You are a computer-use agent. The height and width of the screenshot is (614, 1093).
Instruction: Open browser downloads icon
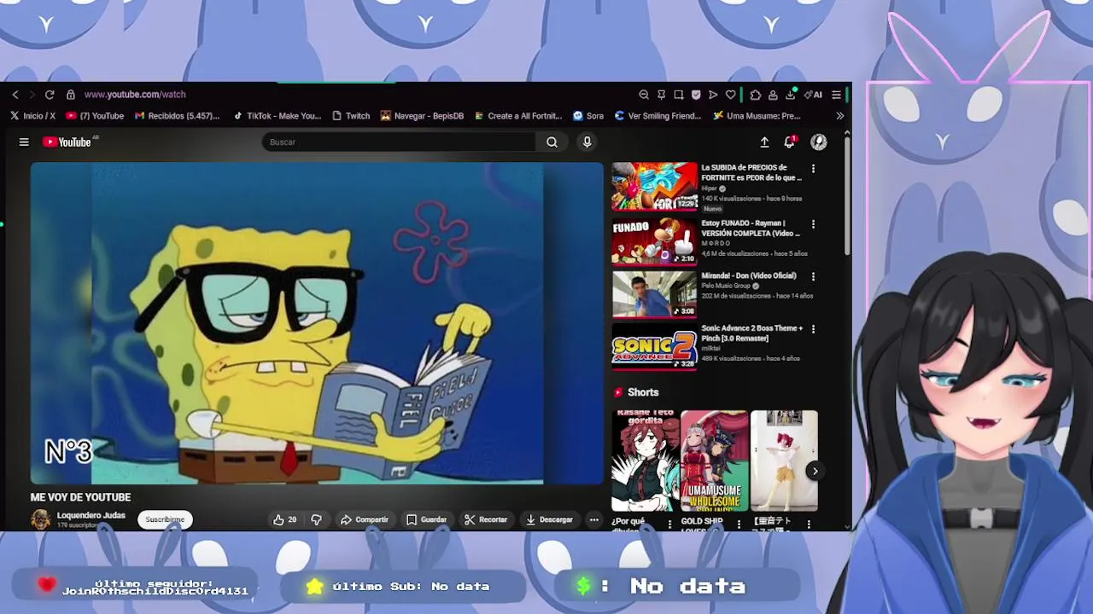pos(791,95)
